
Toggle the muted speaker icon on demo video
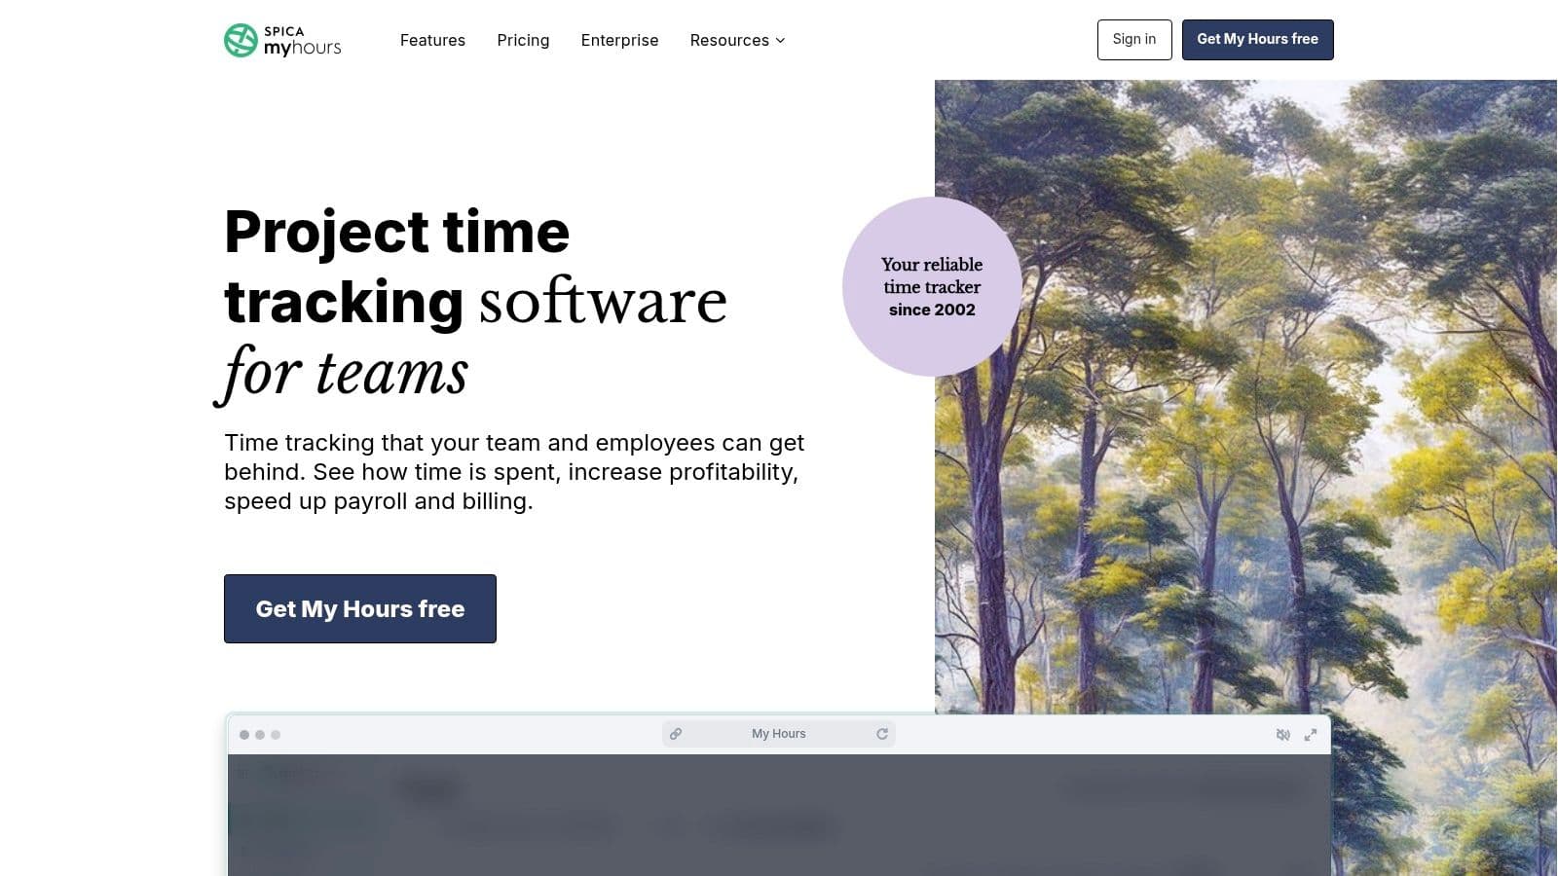click(1282, 735)
